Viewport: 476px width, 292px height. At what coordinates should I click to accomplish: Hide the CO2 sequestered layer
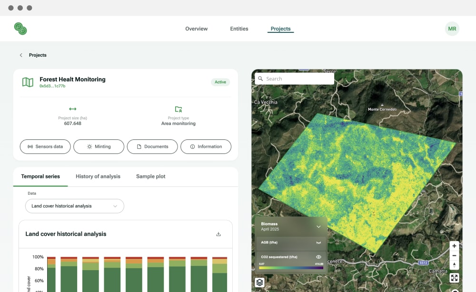click(x=318, y=257)
